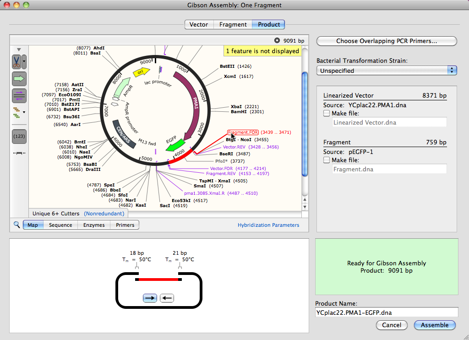Screen dimensions: 469x340
Task: Select the forward orientation right-arrow button
Action: click(x=150, y=298)
